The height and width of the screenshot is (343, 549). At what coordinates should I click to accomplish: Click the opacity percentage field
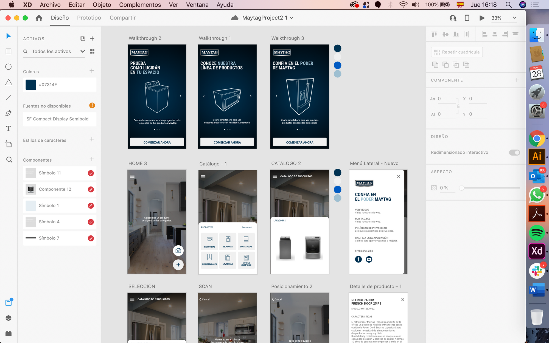(x=447, y=188)
